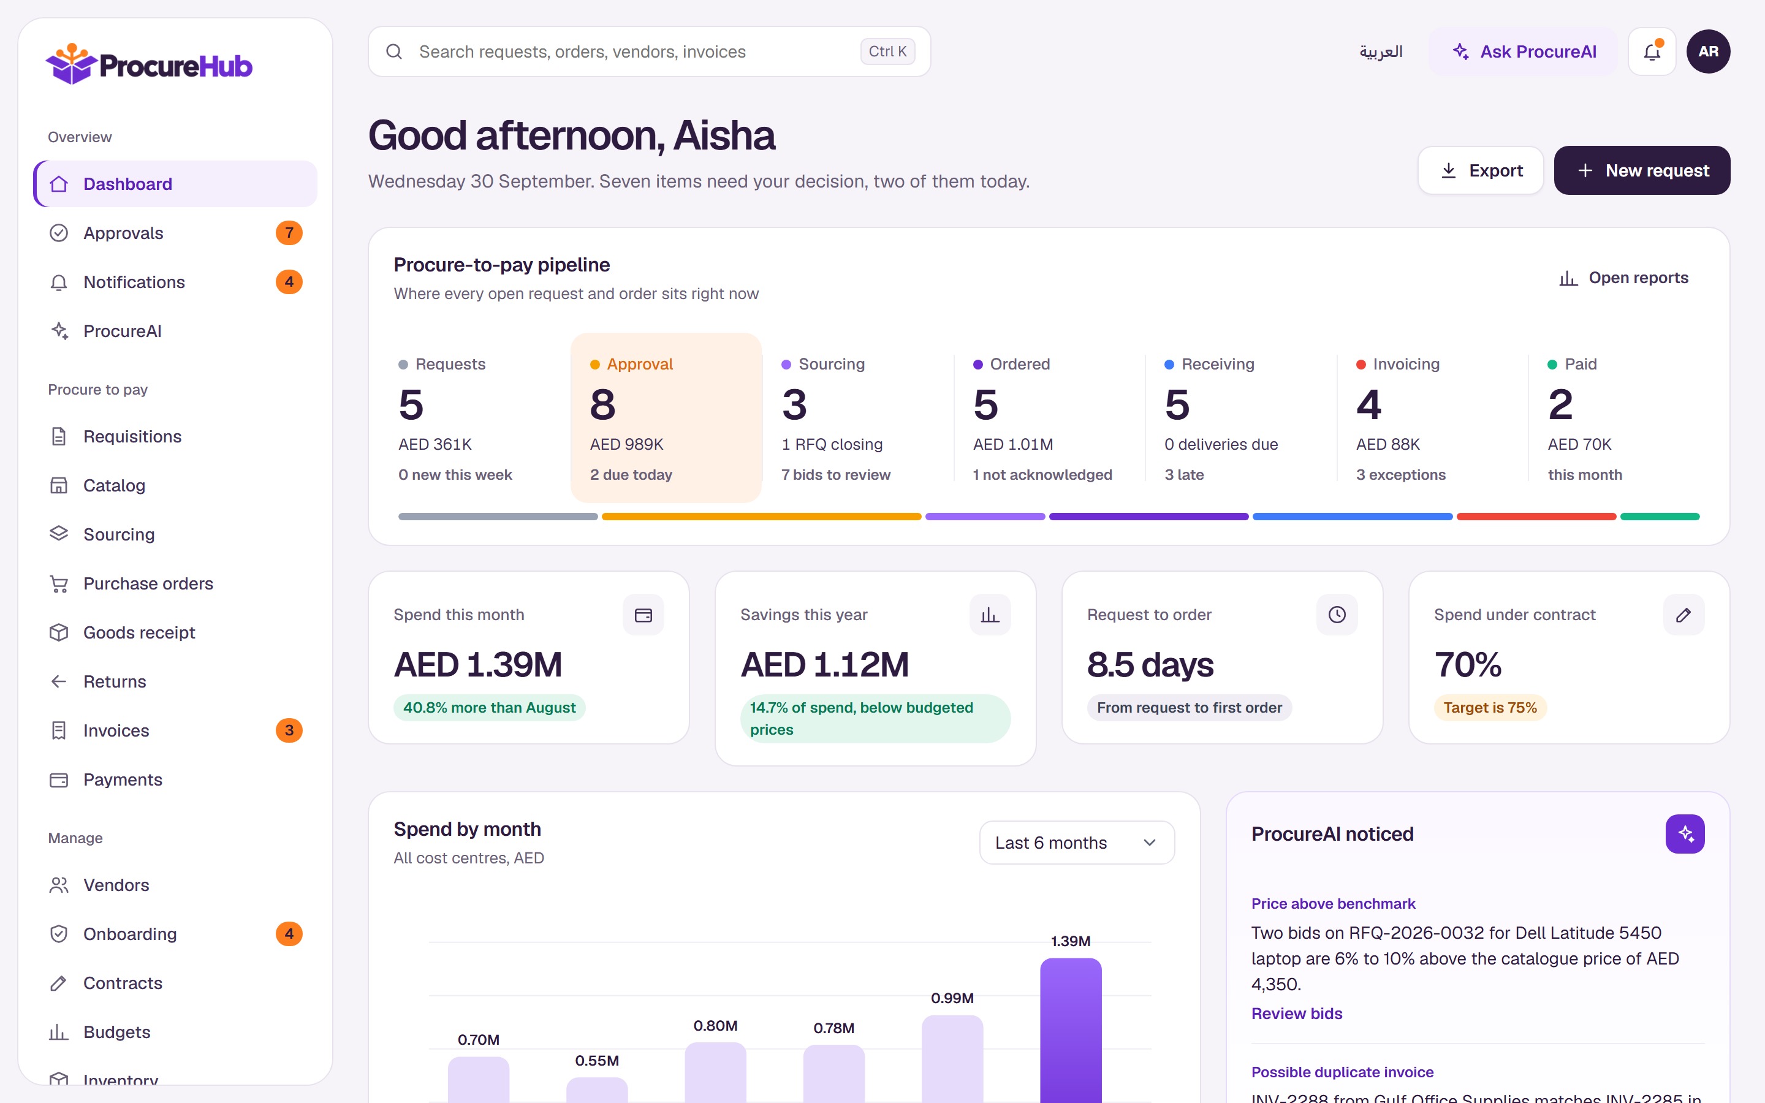Open Purchase orders in sidebar
Image resolution: width=1765 pixels, height=1103 pixels.
(175, 583)
